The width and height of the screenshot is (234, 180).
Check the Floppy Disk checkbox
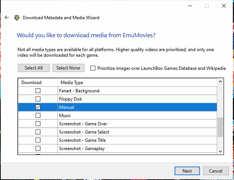[x=38, y=99]
